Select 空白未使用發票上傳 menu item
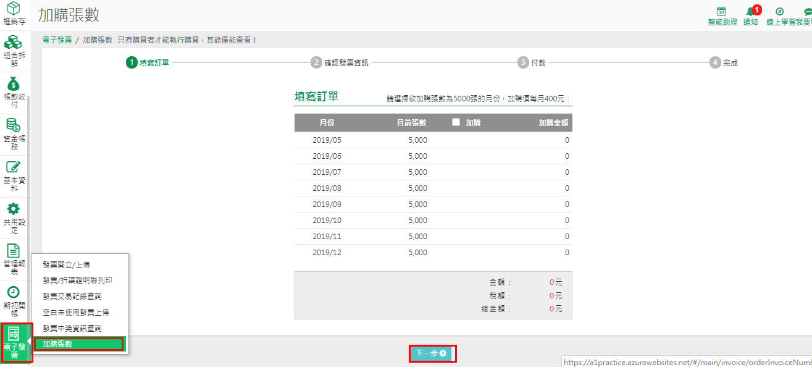 pyautogui.click(x=76, y=313)
